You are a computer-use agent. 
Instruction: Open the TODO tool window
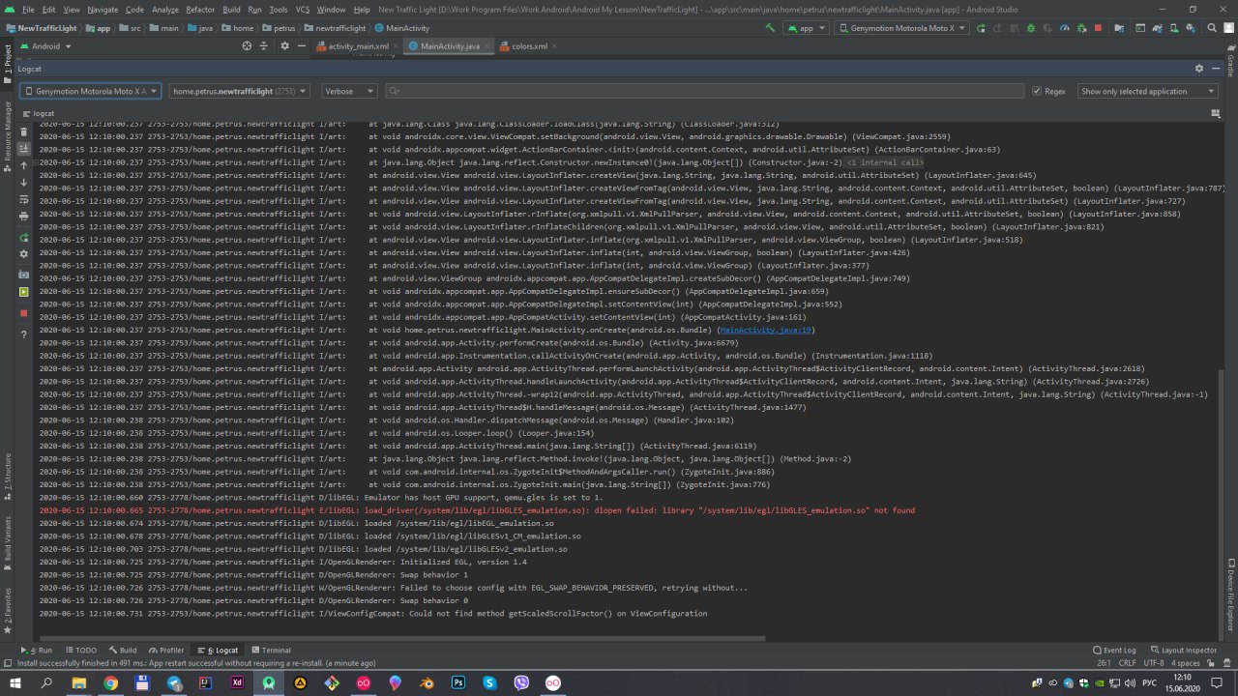[x=81, y=651]
